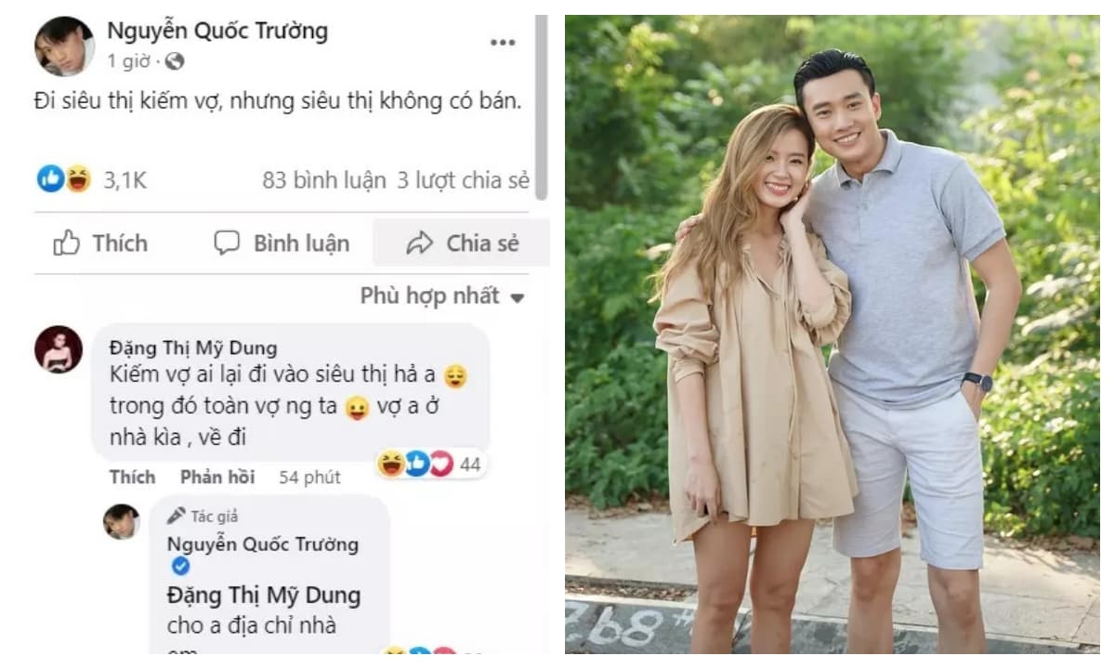Click the thumbs-up Thích icon
The width and height of the screenshot is (1115, 669).
67,243
